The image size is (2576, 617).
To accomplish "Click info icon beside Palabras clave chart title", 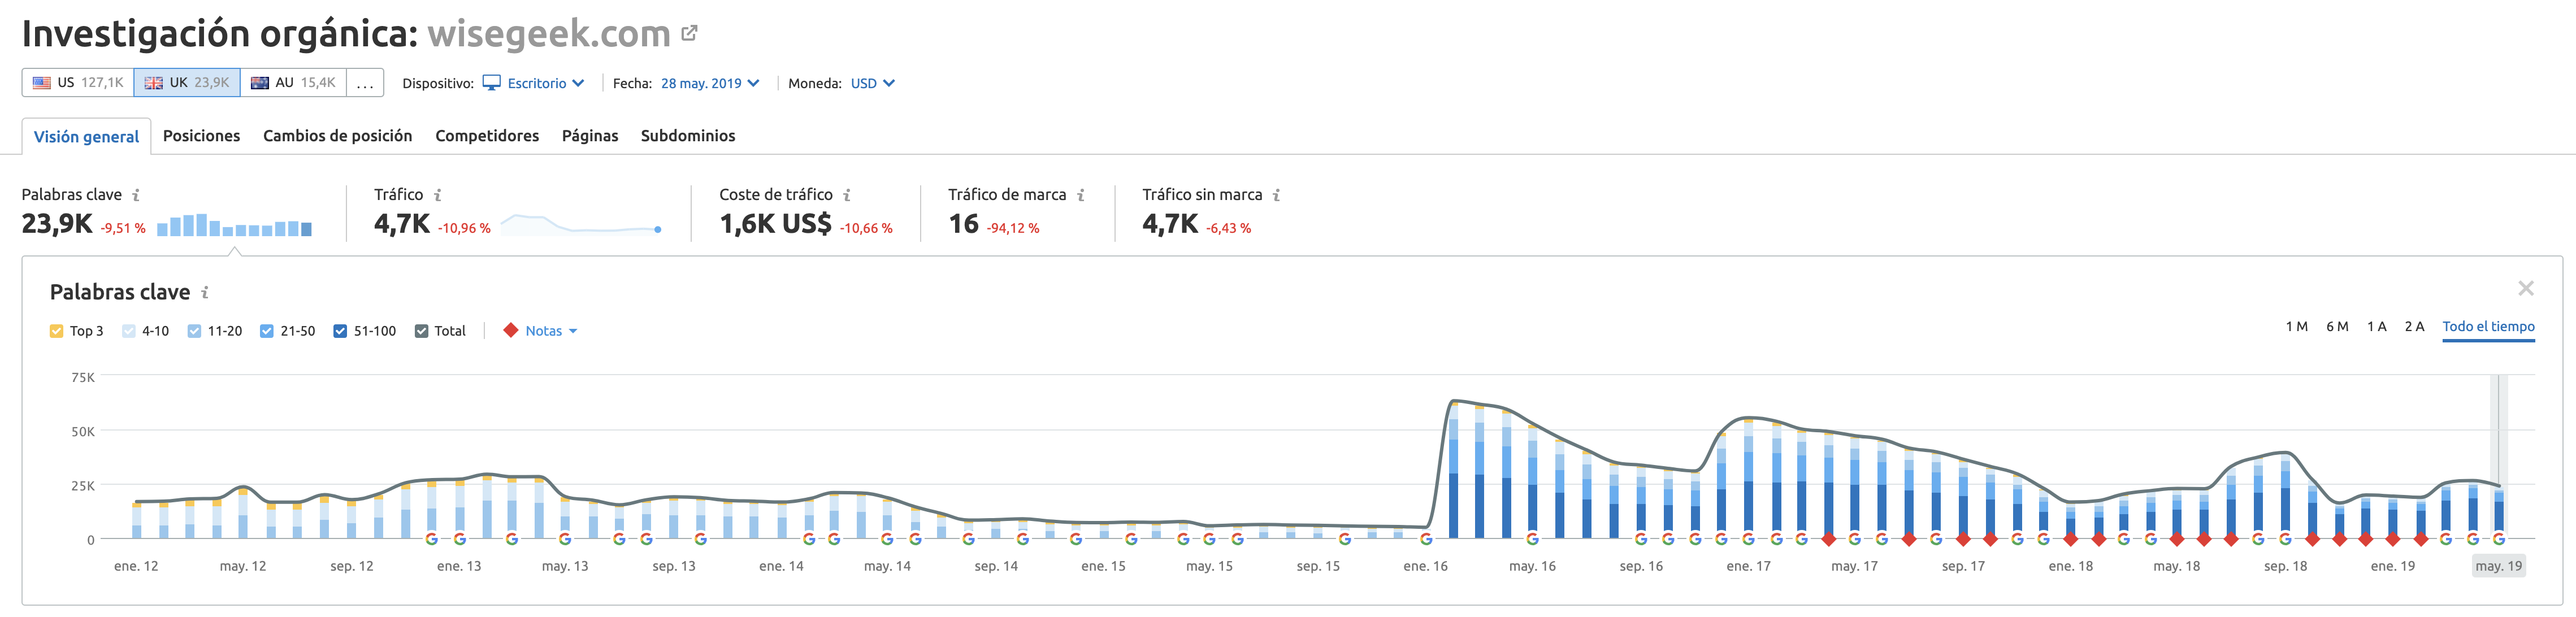I will tap(205, 292).
